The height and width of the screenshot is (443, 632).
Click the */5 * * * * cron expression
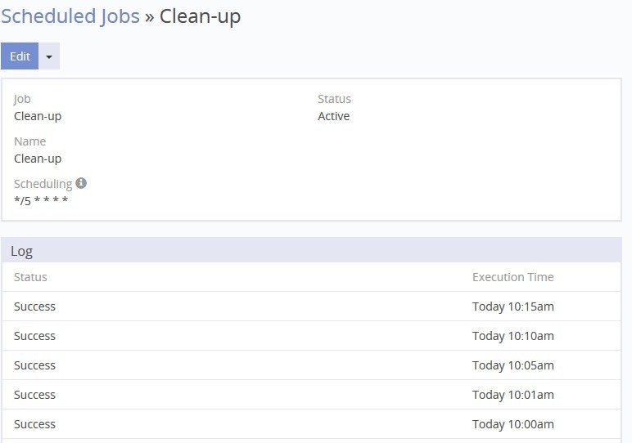pyautogui.click(x=41, y=201)
